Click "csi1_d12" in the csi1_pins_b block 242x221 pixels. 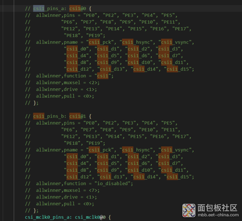pos(78,177)
